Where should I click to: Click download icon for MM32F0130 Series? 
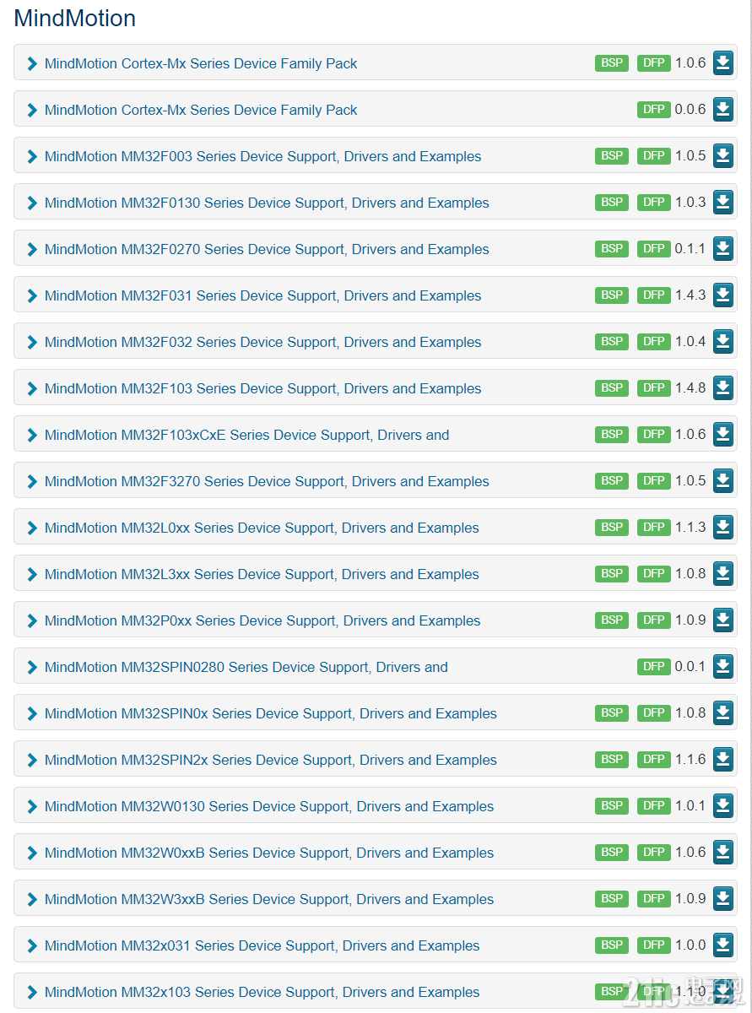tap(723, 203)
